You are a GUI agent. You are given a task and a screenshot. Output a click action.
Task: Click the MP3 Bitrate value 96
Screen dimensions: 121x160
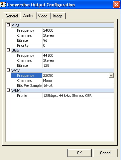pyautogui.click(x=78, y=40)
